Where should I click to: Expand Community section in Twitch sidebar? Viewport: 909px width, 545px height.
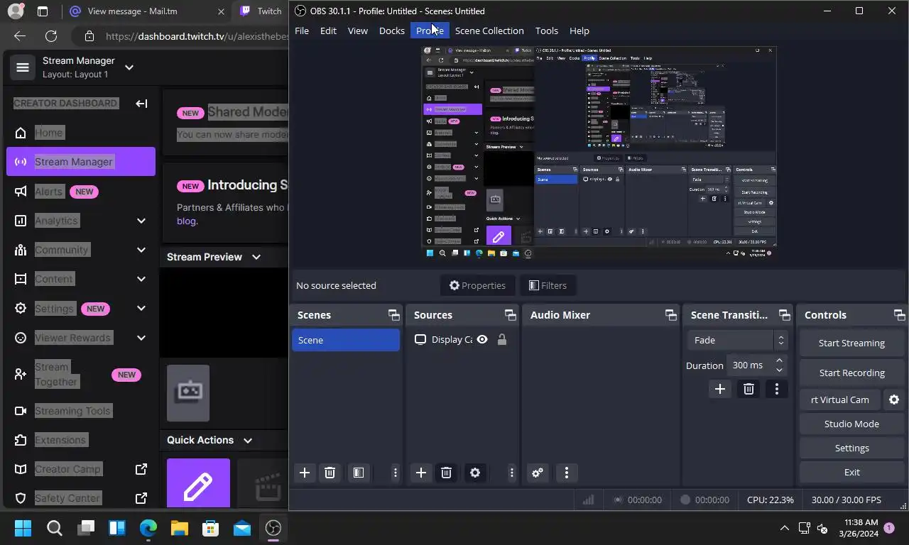141,250
